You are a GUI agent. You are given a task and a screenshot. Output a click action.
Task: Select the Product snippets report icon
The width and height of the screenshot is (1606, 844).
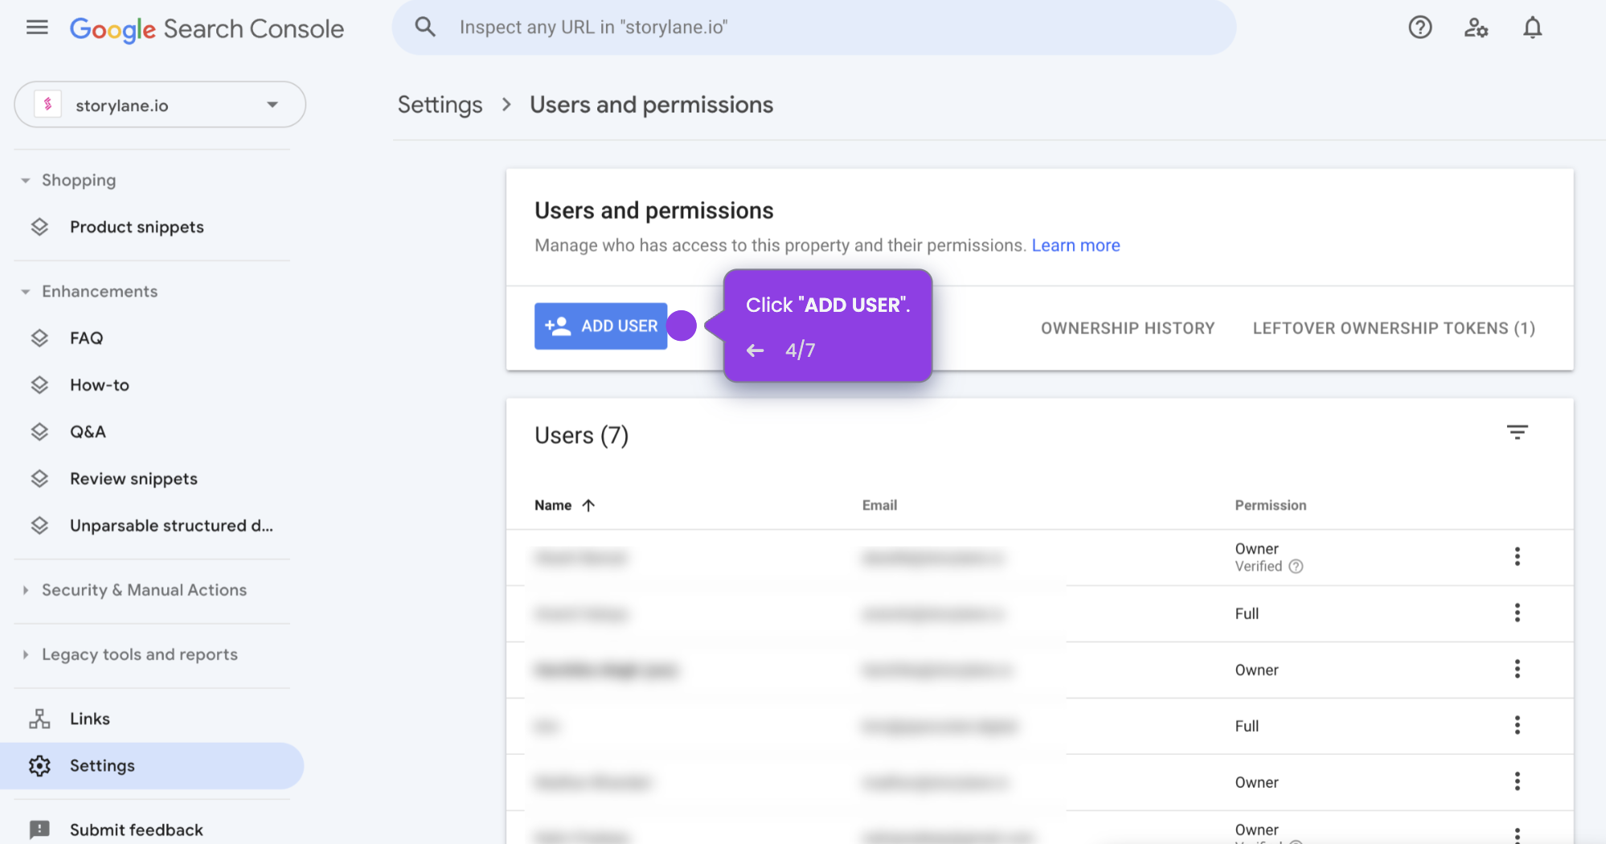(39, 227)
